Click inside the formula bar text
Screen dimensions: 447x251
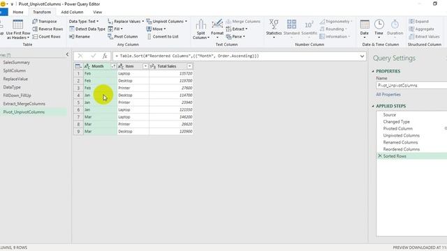tap(187, 56)
